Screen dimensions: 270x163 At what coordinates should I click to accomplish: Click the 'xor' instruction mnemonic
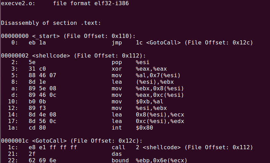point(116,69)
